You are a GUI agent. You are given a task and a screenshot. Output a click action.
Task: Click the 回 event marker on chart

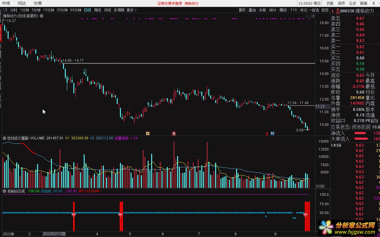[148, 133]
